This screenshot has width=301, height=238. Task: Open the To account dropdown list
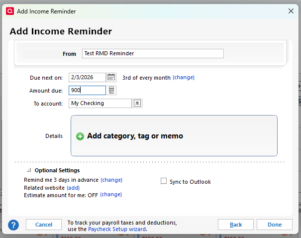pos(137,103)
